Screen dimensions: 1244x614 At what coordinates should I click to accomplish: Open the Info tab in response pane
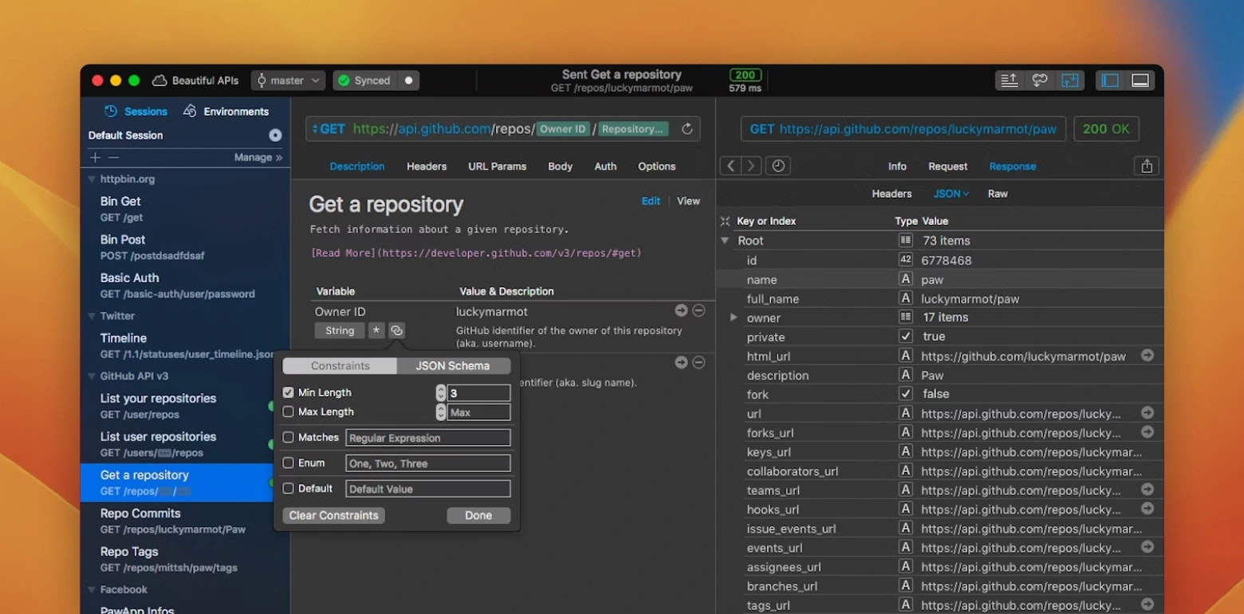897,166
